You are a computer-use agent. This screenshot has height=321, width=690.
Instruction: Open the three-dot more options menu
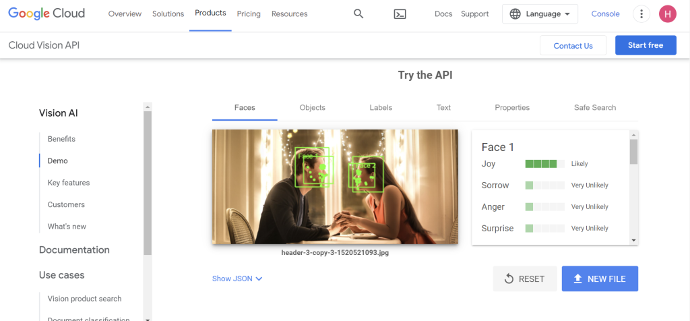(641, 14)
